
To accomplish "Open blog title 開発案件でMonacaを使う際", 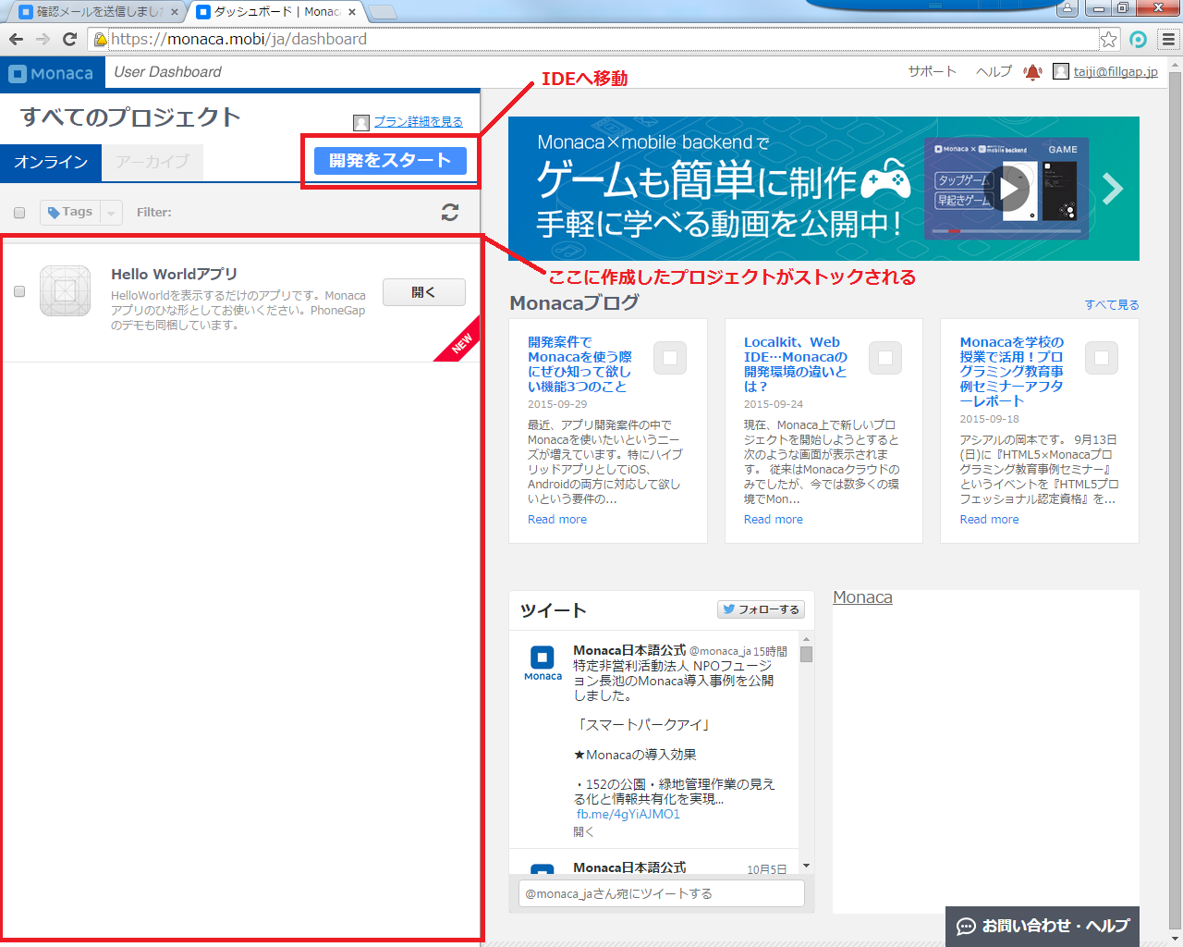I will tap(580, 364).
